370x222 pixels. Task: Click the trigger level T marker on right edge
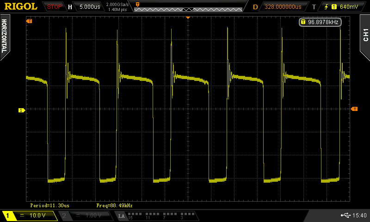click(354, 109)
